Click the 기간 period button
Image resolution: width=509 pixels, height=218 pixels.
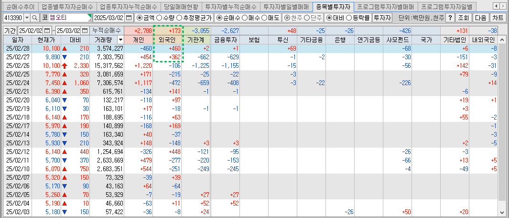click(x=10, y=31)
